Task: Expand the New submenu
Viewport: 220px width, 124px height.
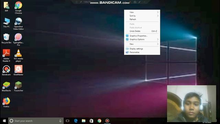Action: [142, 44]
